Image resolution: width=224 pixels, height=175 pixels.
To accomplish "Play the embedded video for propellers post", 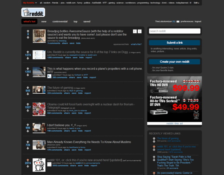I will tap(49, 76).
